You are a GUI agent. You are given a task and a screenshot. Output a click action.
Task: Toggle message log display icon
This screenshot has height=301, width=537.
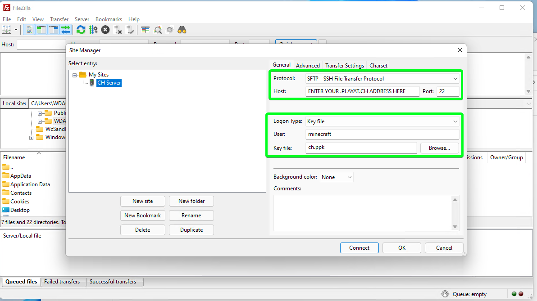29,30
